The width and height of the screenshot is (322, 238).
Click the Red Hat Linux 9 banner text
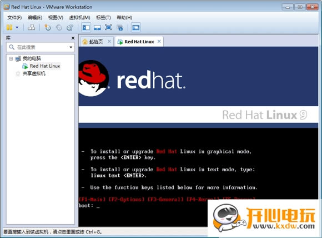[x=265, y=115]
